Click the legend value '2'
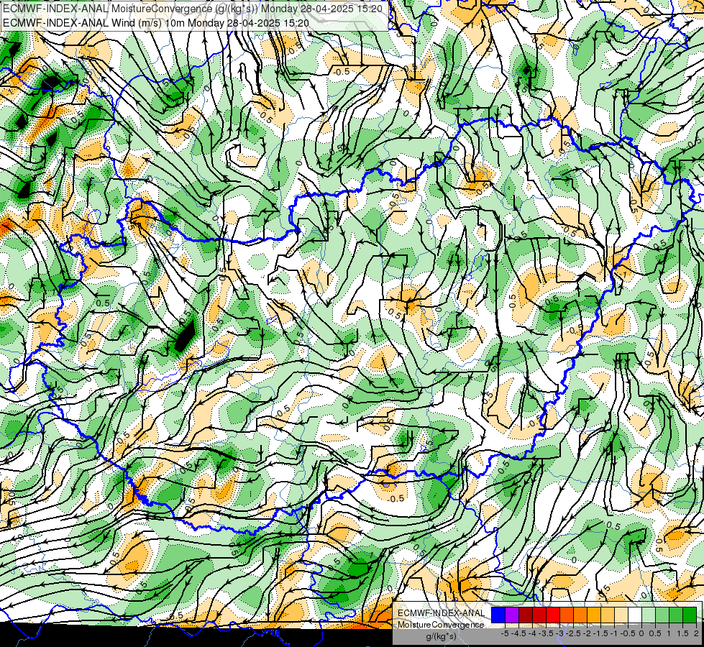Viewport: 704px width, 647px height. (x=696, y=633)
